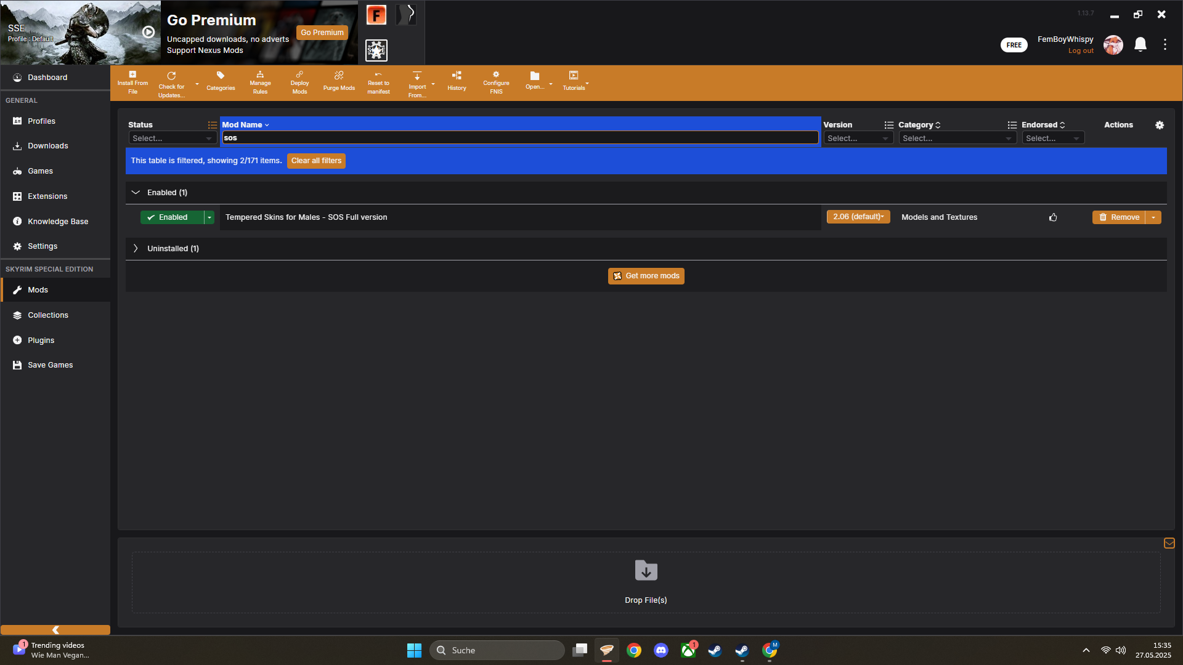Viewport: 1183px width, 665px height.
Task: Click the feedback envelope icon
Action: (1169, 543)
